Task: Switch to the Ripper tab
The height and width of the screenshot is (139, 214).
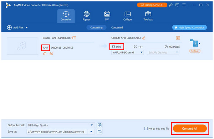Action: pos(86,16)
